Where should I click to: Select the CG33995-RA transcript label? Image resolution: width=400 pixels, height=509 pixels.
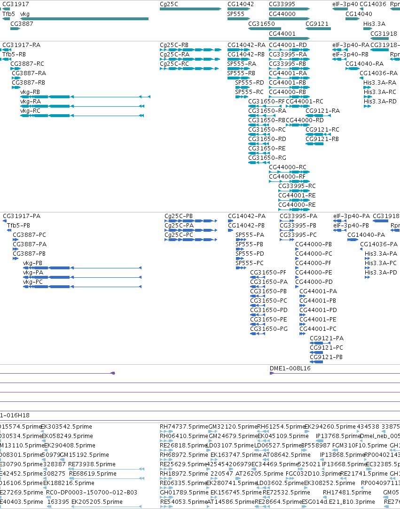(x=288, y=55)
